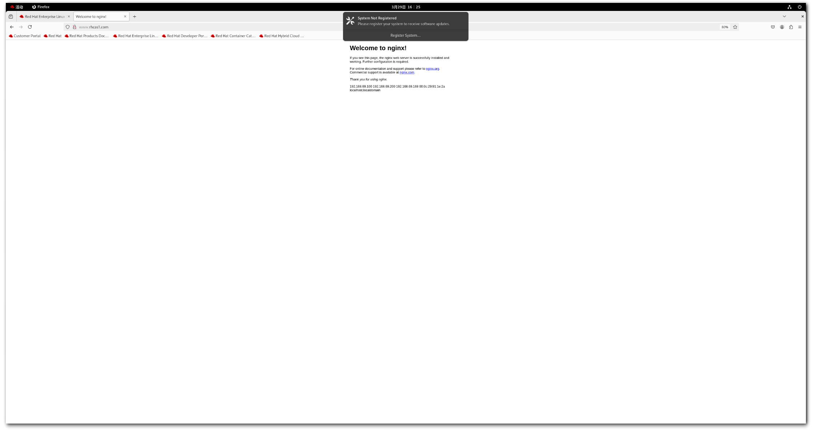Open Firefox account profile icon

(x=782, y=27)
